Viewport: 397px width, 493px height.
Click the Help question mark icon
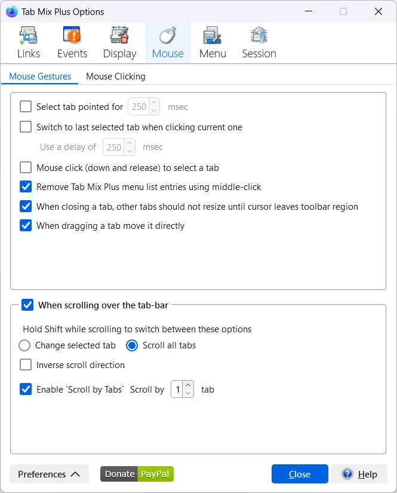[347, 474]
